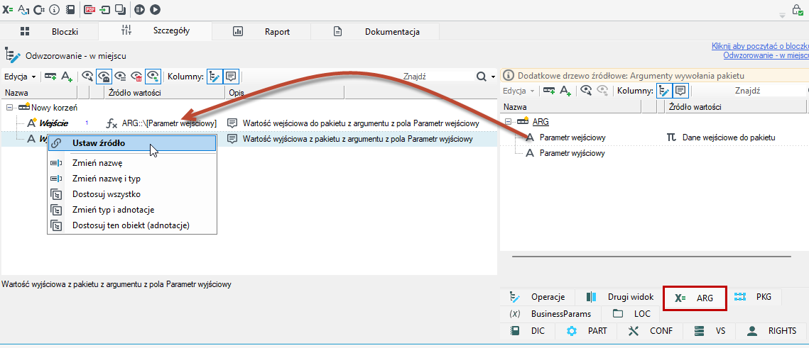809x348 pixels.
Task: Toggle source value column in left panel
Action: pyautogui.click(x=215, y=77)
